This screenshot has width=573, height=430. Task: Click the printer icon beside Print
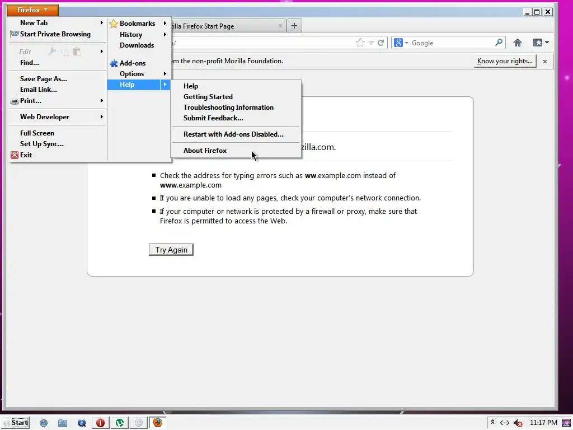[14, 101]
